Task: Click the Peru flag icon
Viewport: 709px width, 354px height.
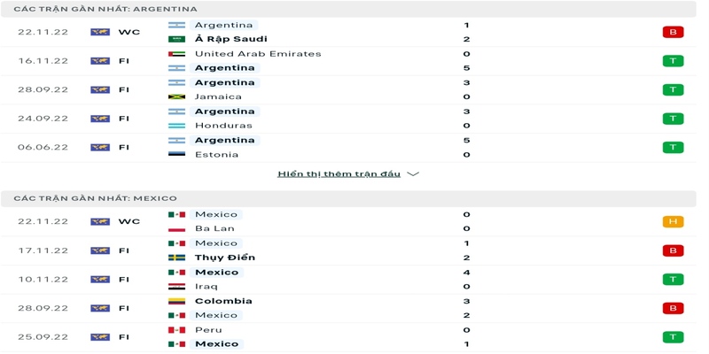Action: tap(177, 329)
